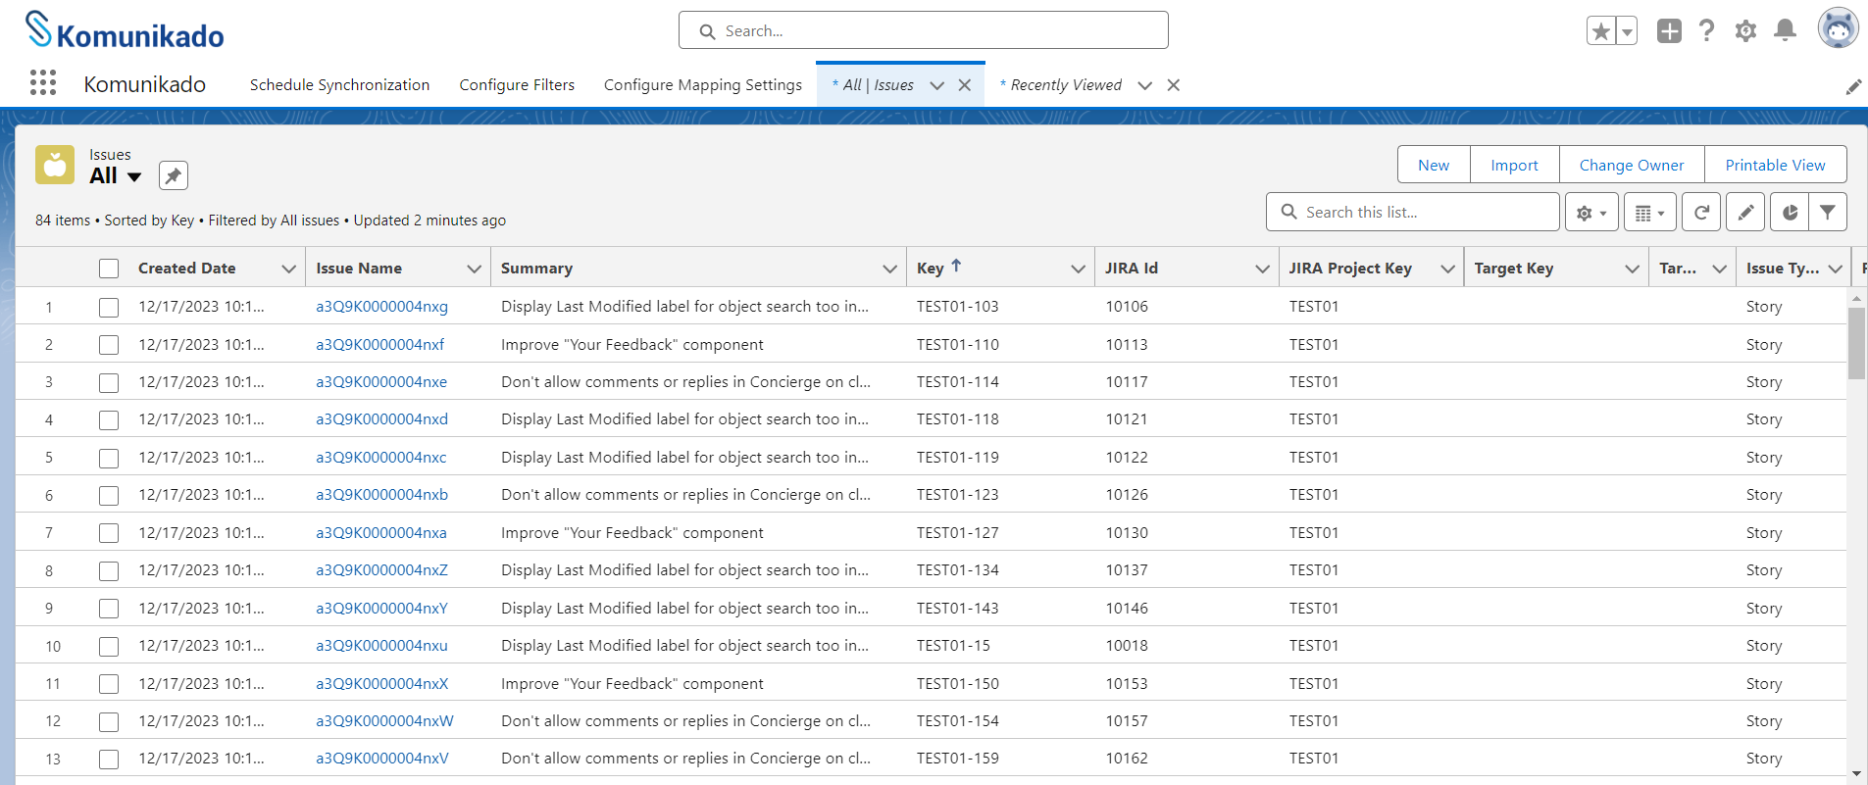The width and height of the screenshot is (1868, 785).
Task: Open the App Launcher grid
Action: [43, 83]
